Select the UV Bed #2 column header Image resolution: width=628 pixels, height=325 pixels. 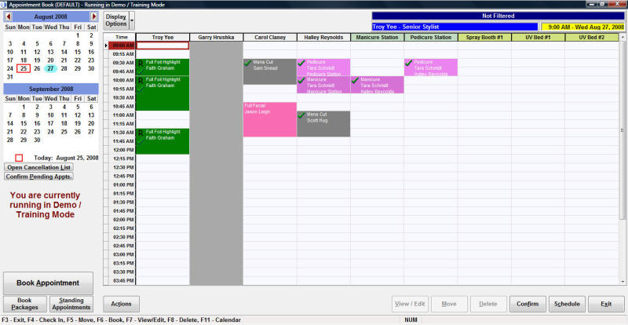point(592,37)
